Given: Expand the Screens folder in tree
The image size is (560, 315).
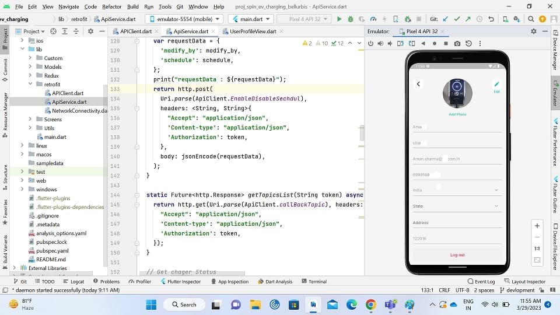Looking at the screenshot, I should pos(30,119).
